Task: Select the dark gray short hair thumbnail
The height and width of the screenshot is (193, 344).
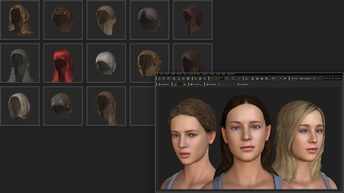Action: pos(149,20)
